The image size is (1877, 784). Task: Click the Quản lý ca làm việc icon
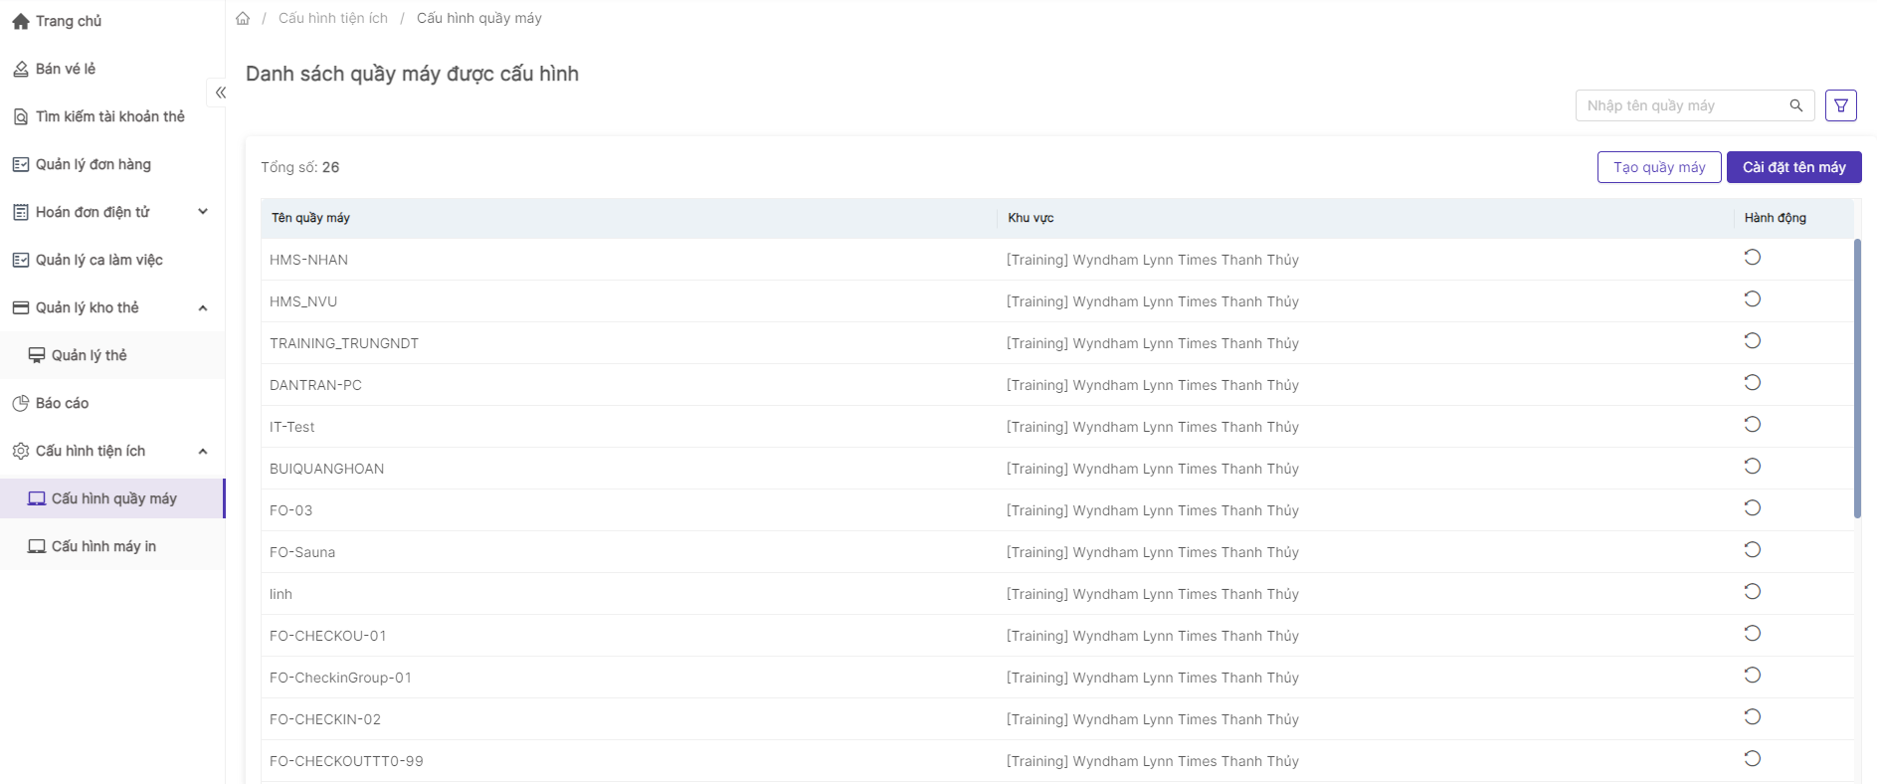coord(21,260)
